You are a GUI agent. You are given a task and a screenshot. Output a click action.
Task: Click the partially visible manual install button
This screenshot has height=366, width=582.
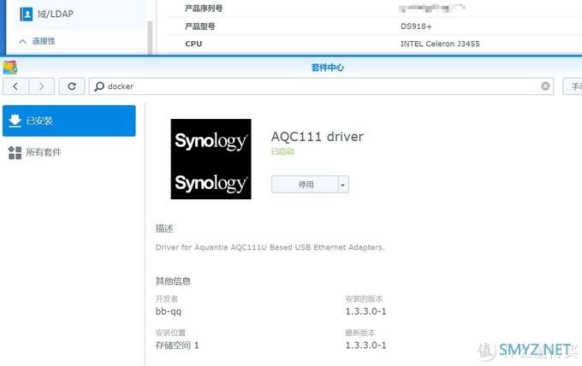(573, 86)
